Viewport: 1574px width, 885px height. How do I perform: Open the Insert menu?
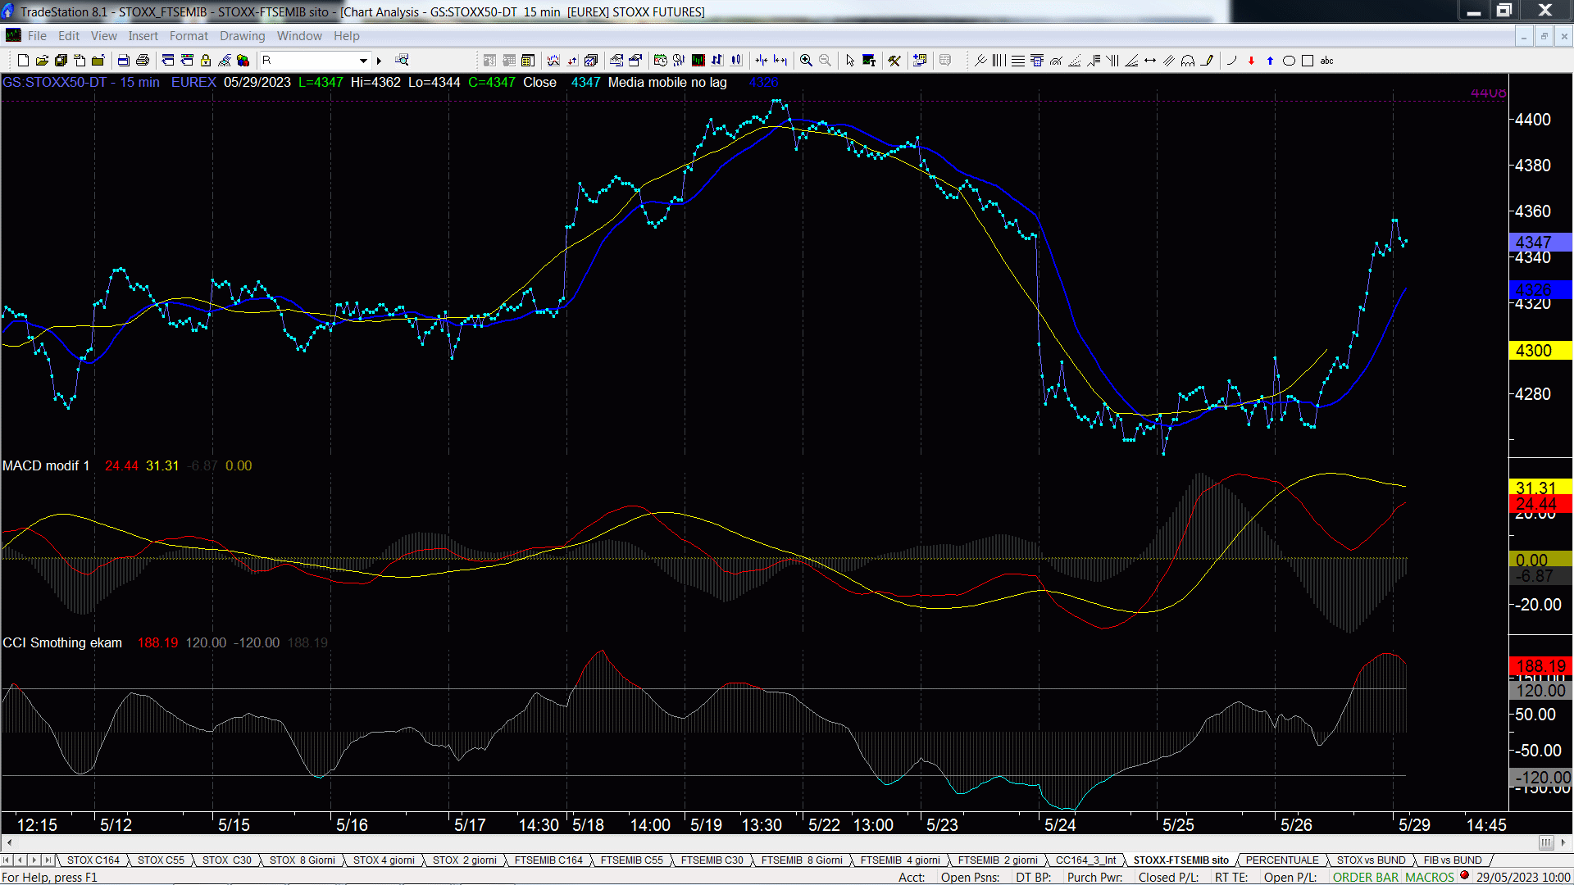point(143,36)
